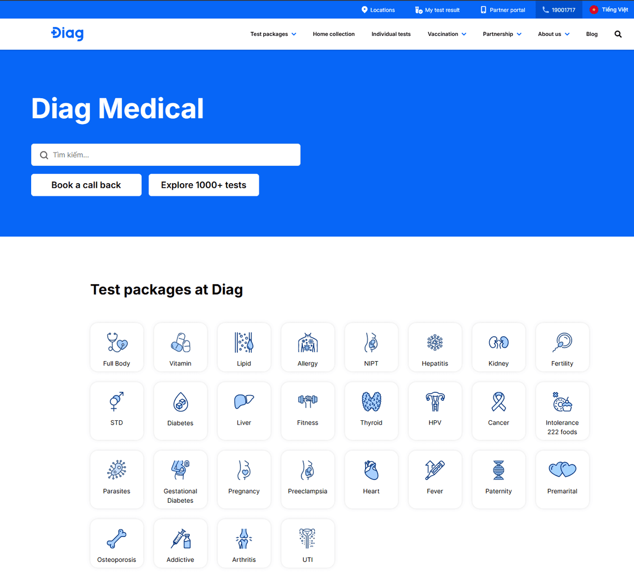The width and height of the screenshot is (634, 584).
Task: Select the Hepatitis test category
Action: 435,347
